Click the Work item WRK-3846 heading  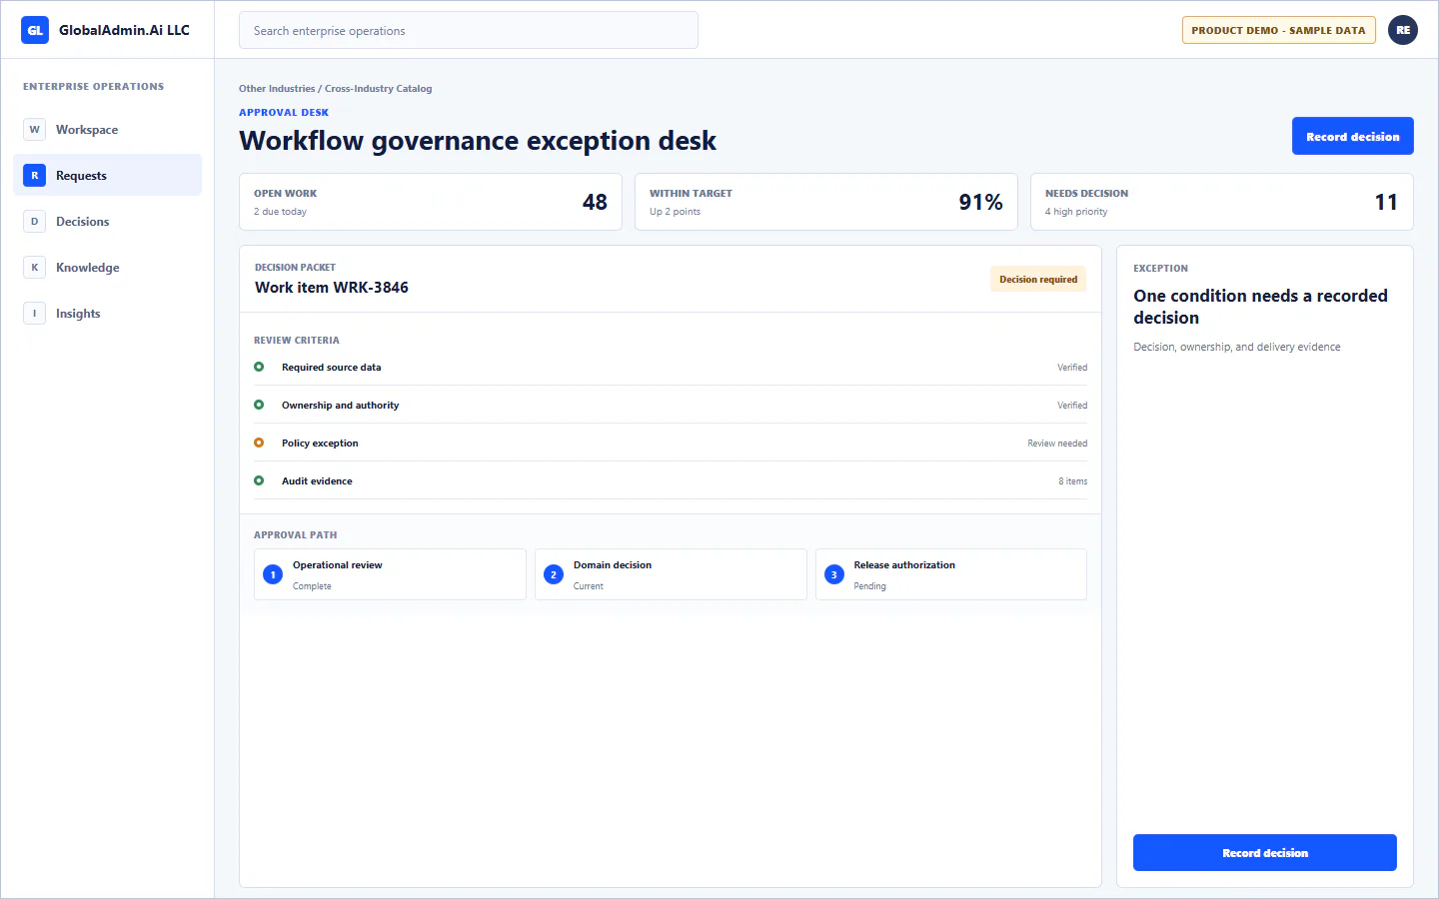pyautogui.click(x=332, y=288)
